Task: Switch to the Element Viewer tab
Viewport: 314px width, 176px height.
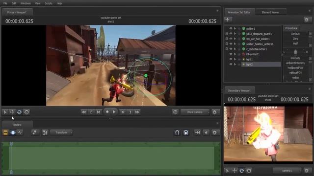Action: pos(270,12)
